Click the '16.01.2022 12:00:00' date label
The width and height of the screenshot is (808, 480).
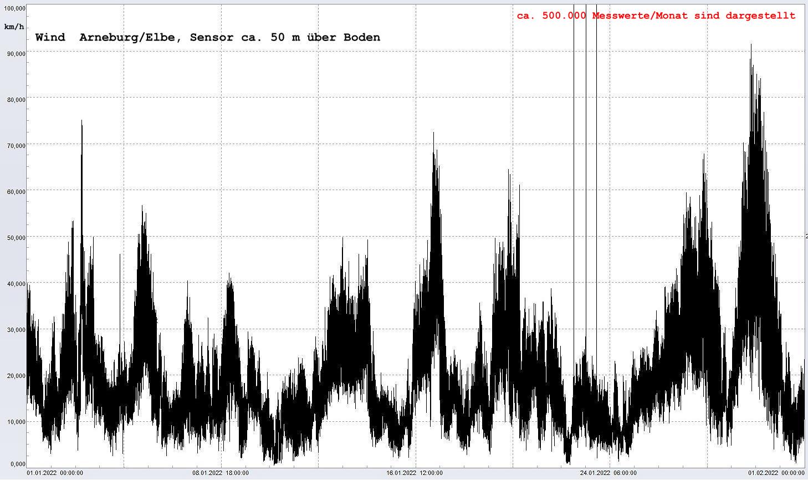415,473
